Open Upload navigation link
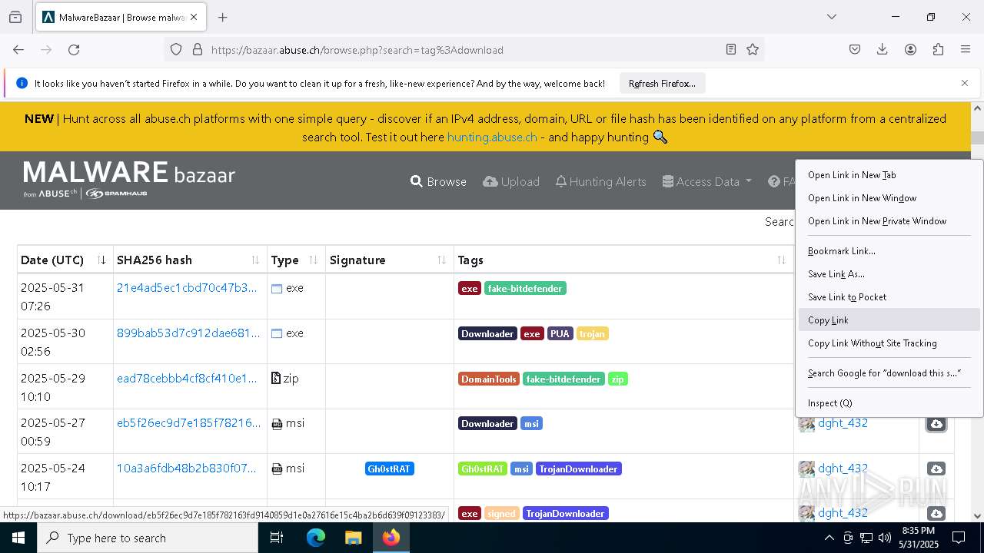The width and height of the screenshot is (984, 553). click(x=511, y=181)
